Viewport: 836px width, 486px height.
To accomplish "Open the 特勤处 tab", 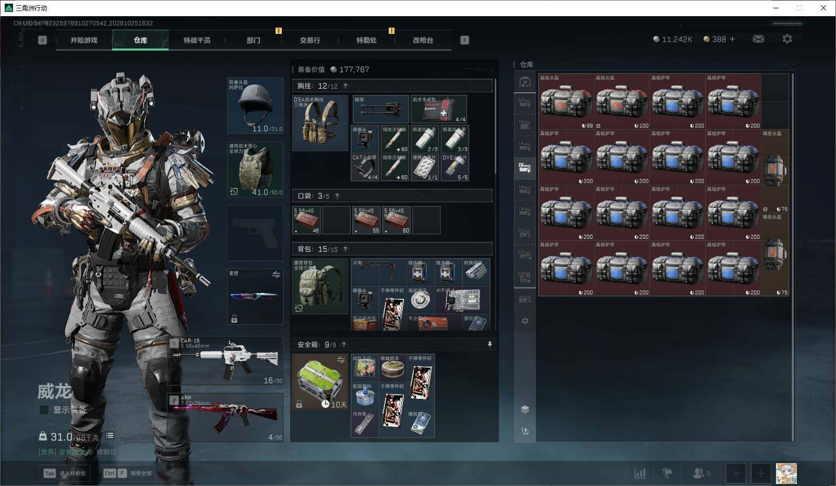I will [366, 40].
